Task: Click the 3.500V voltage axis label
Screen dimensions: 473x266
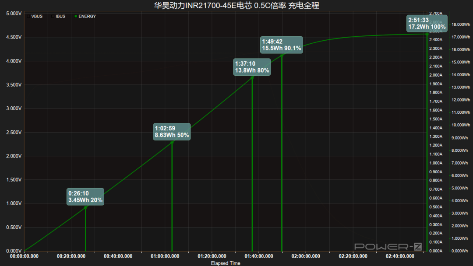Action: pyautogui.click(x=14, y=84)
